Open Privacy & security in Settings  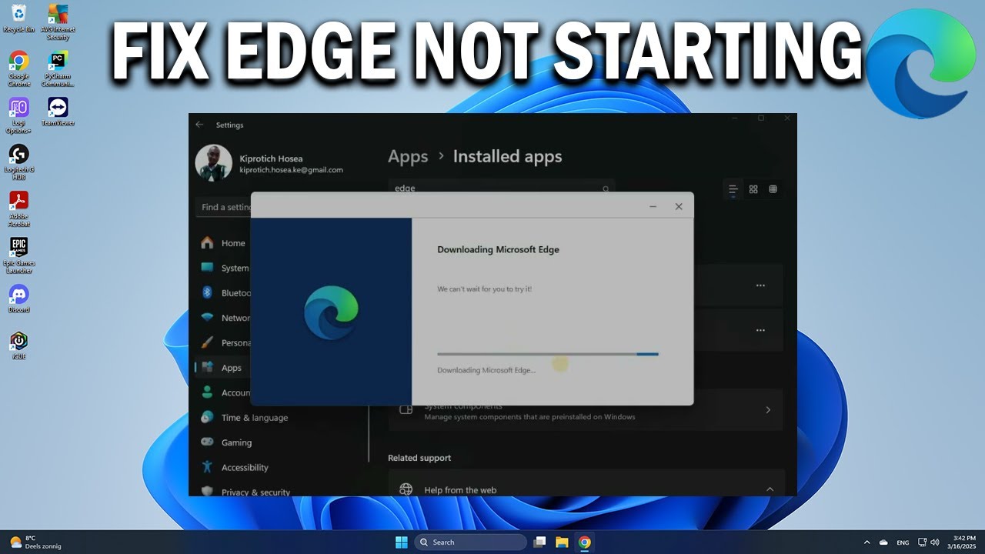[x=255, y=492]
